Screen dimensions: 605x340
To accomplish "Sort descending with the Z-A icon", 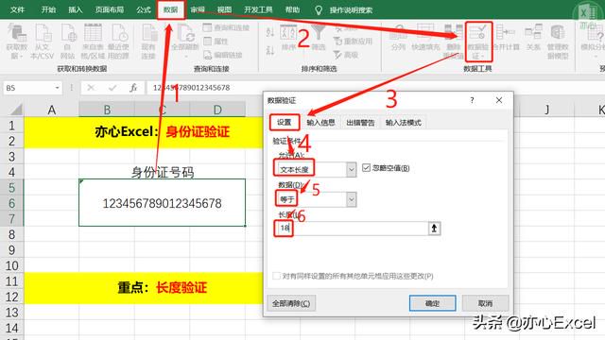I will [x=270, y=50].
